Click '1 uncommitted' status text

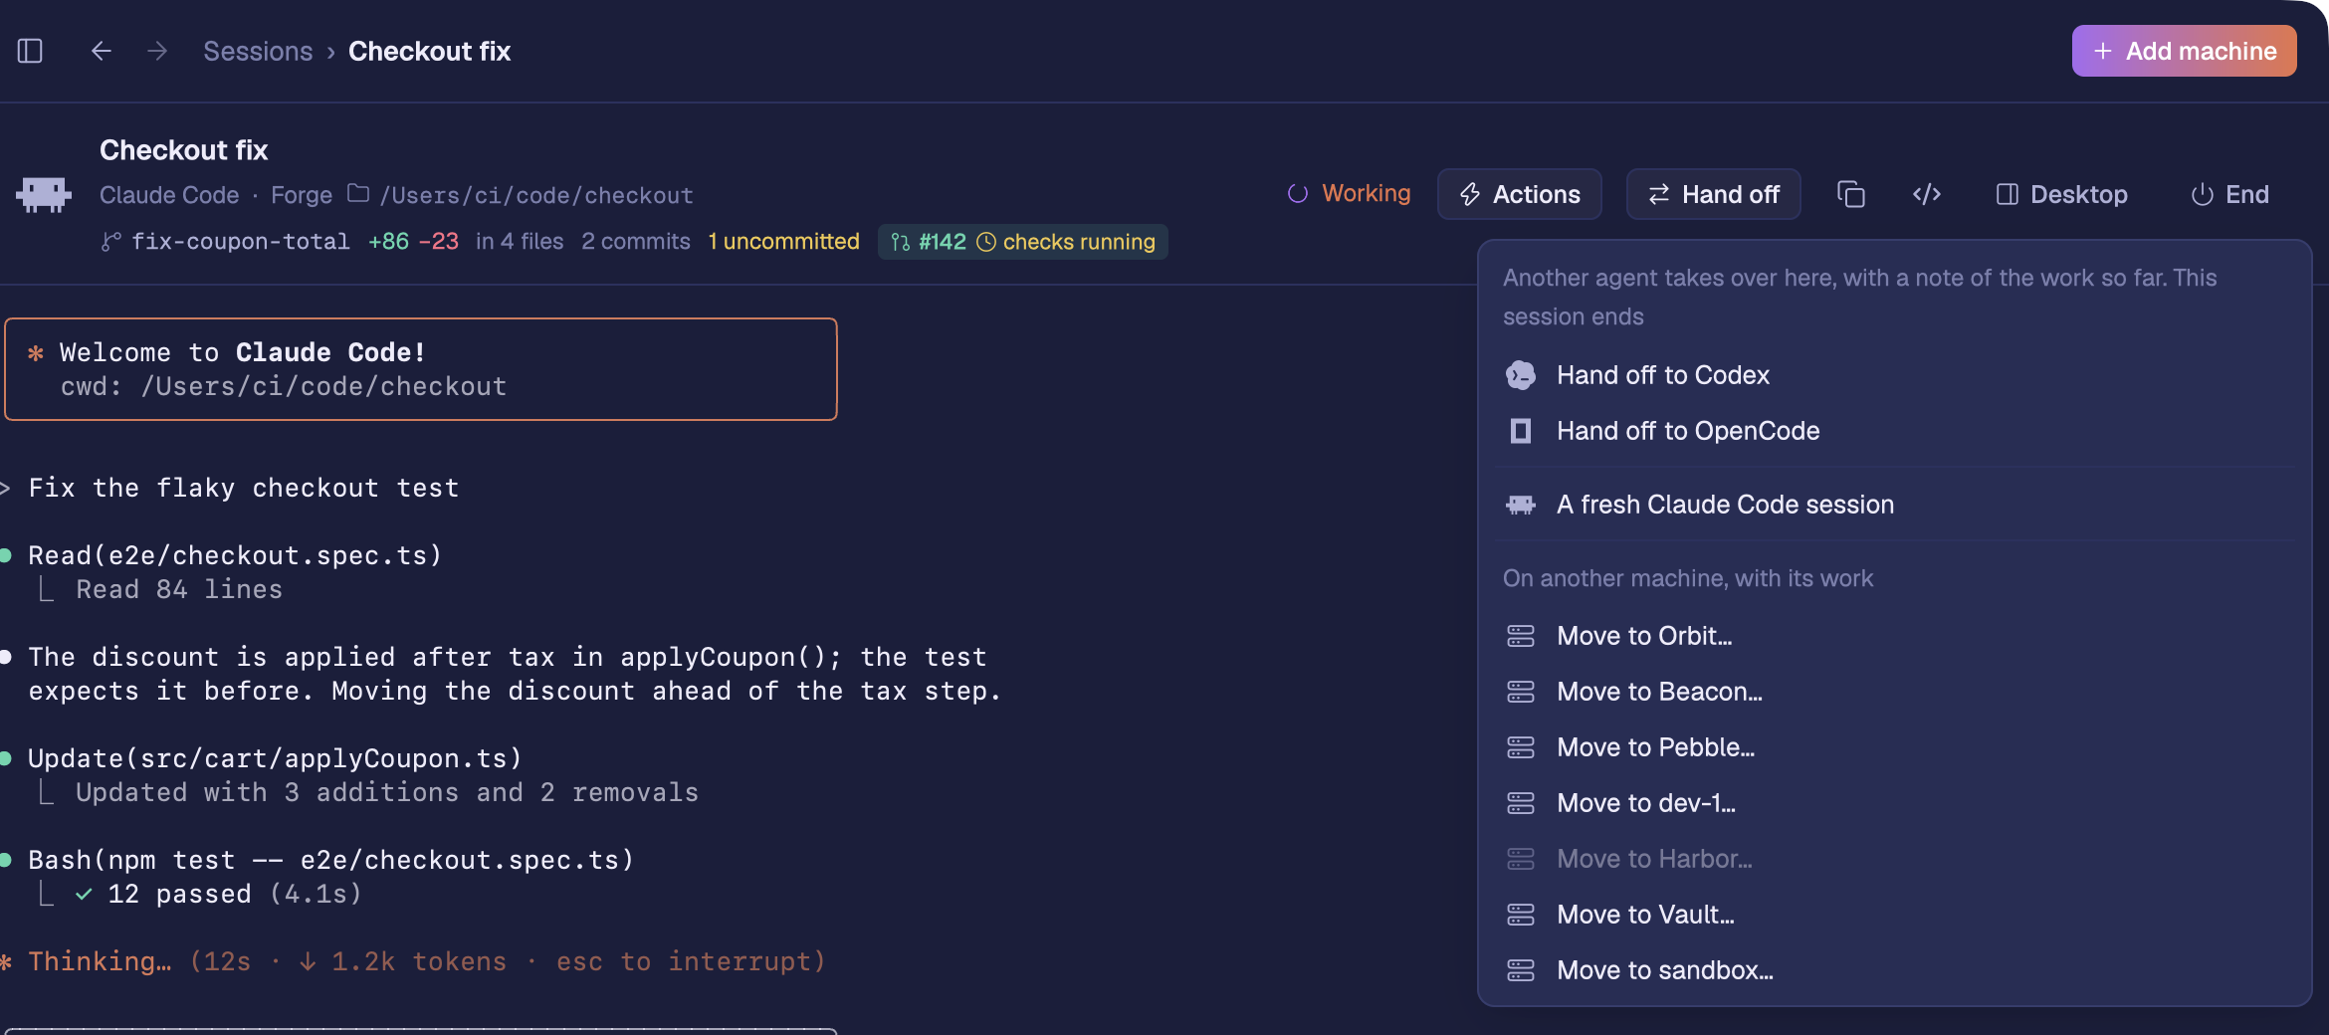click(783, 241)
